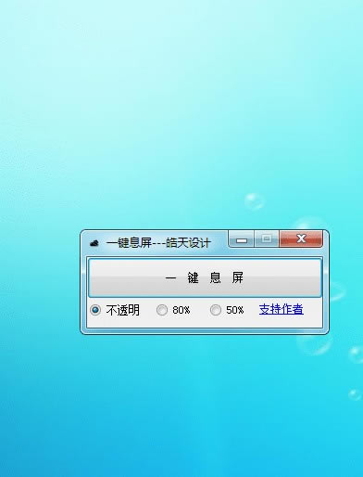Viewport: 363px width, 477px height.
Task: Click the large 一键息屏 button
Action: (205, 277)
